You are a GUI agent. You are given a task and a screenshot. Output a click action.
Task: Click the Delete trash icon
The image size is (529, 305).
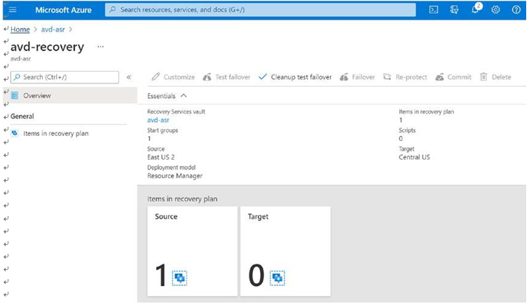[x=483, y=76]
